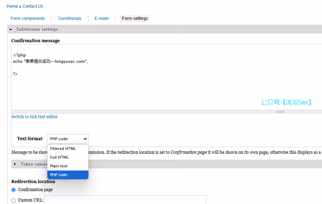Select the Form settings tab
Image resolution: width=322 pixels, height=204 pixels.
[135, 18]
